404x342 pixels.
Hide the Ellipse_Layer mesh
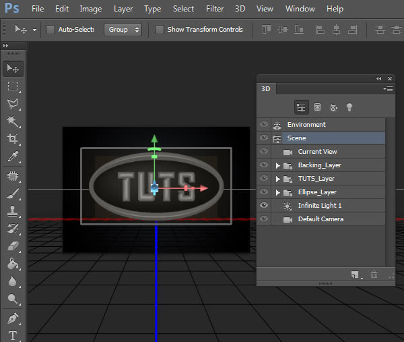pyautogui.click(x=264, y=192)
